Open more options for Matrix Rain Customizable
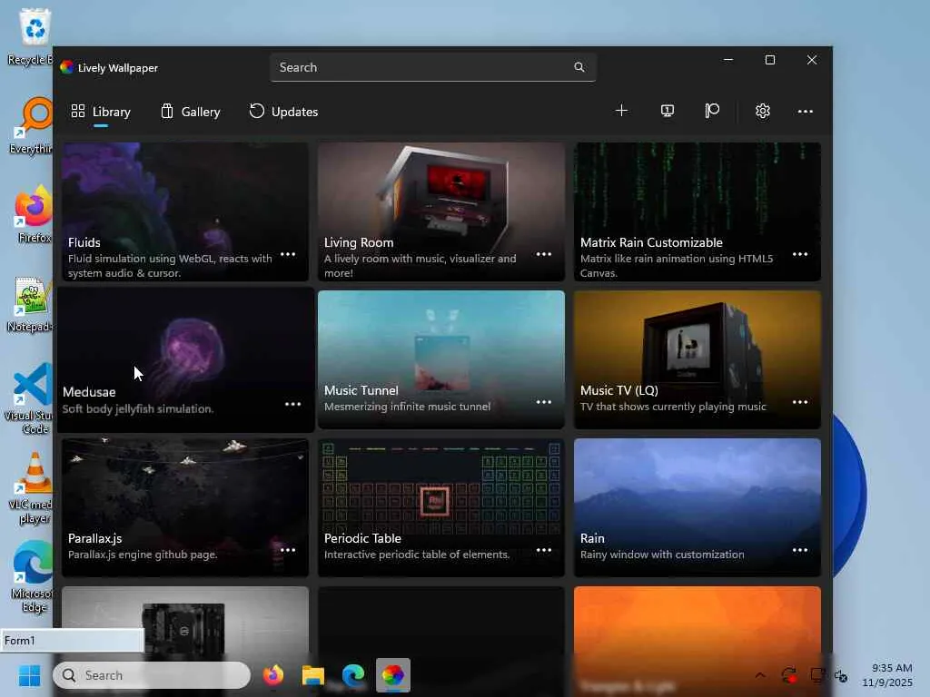930x697 pixels. 800,254
